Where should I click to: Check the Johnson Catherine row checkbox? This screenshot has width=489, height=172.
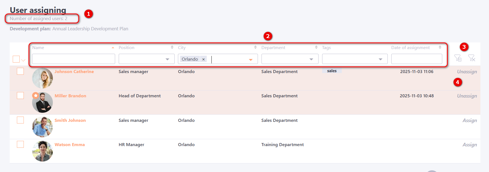[20, 71]
